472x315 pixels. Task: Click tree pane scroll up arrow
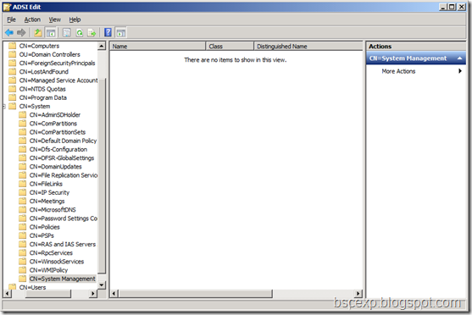pos(102,46)
